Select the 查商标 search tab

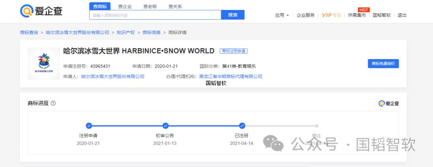(100, 6)
